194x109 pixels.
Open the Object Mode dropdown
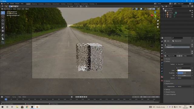(x=7, y=9)
